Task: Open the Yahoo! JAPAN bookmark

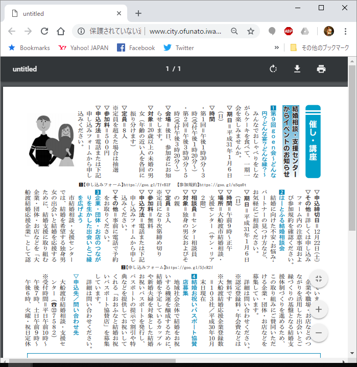Action: pyautogui.click(x=83, y=48)
